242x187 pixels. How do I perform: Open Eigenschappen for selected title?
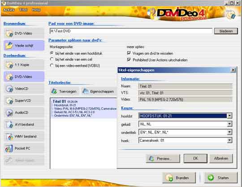pos(99,92)
